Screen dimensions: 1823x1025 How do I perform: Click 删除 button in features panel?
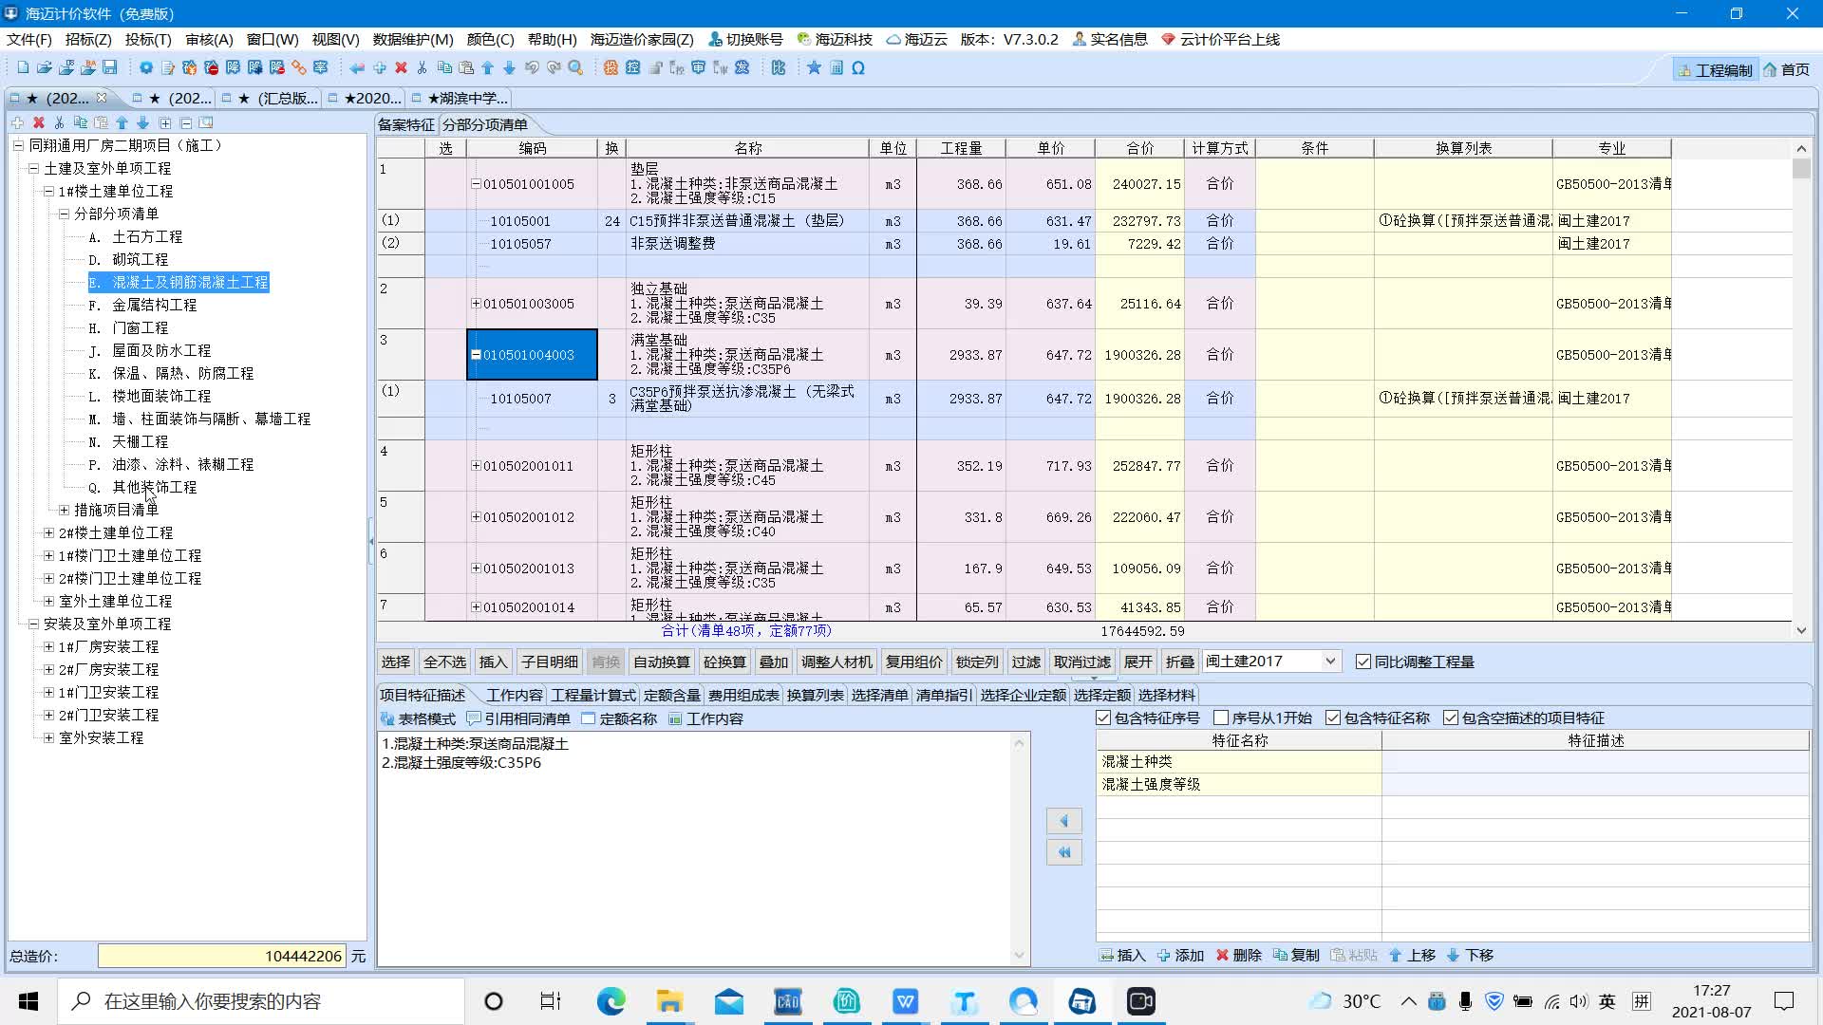1243,955
